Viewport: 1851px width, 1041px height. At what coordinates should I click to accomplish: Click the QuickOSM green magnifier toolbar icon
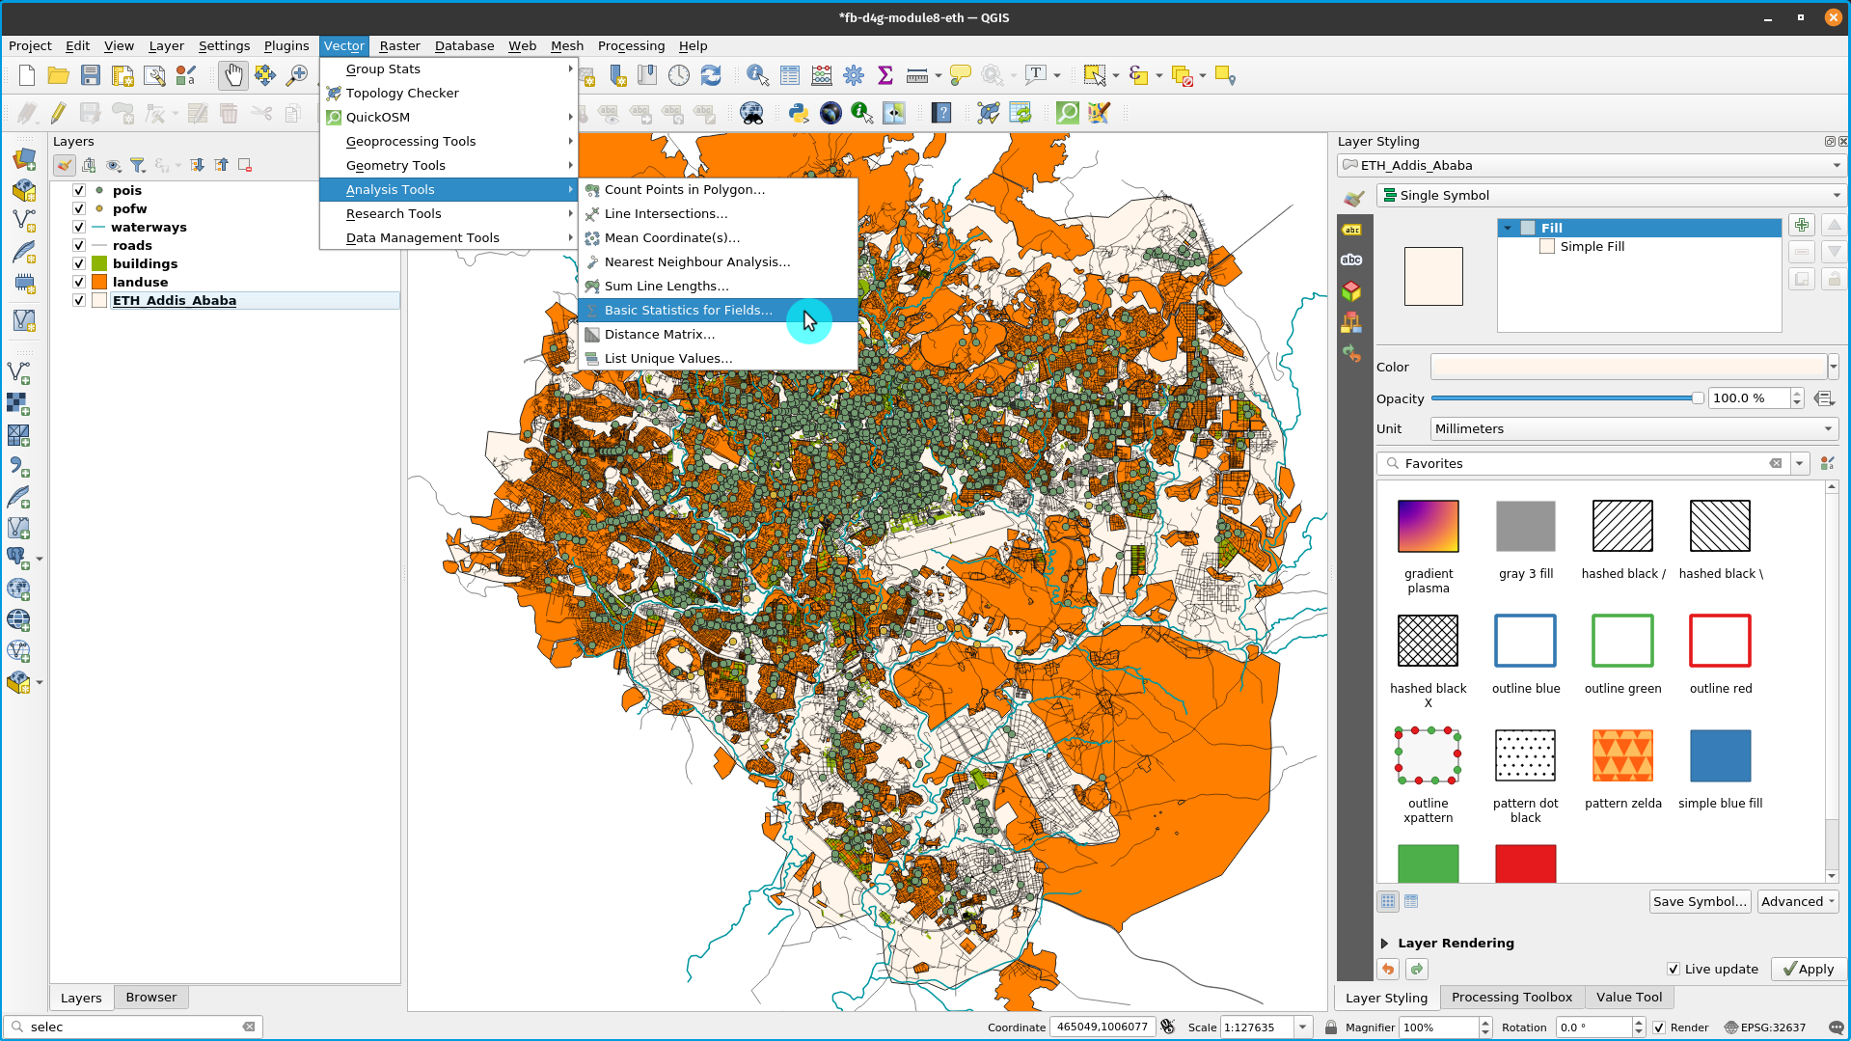1068,113
